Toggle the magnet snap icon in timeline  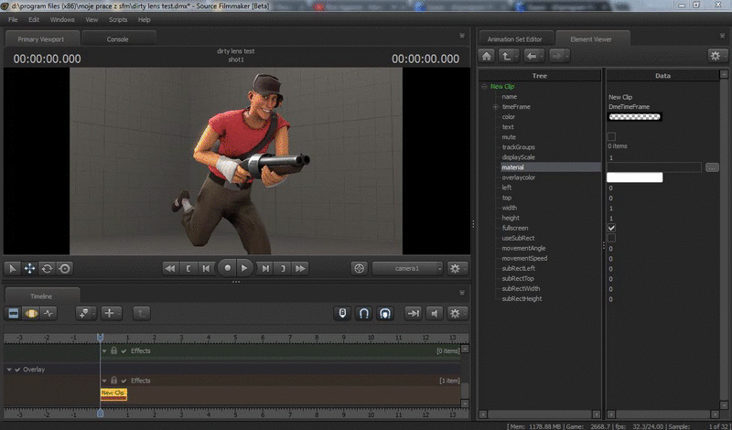(363, 313)
